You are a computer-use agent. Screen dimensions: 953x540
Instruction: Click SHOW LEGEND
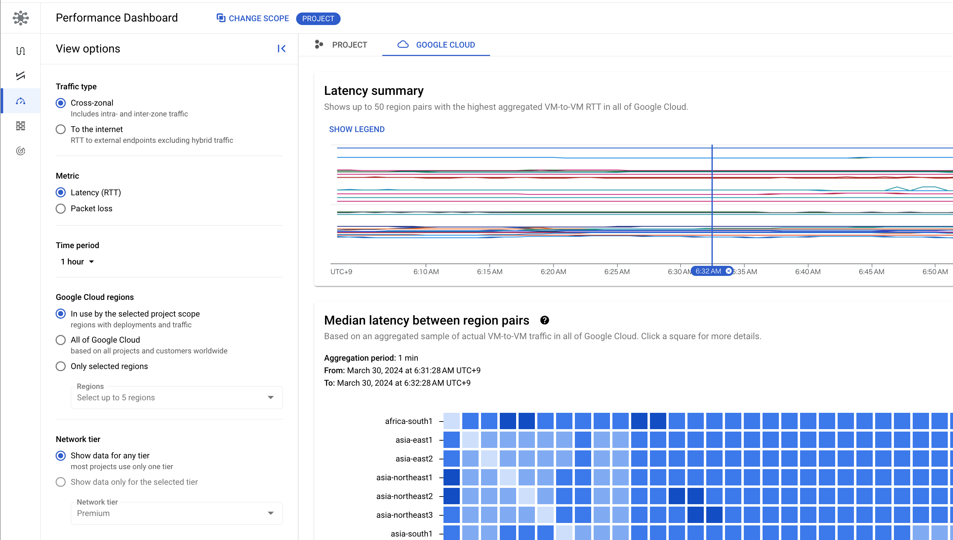(x=357, y=129)
